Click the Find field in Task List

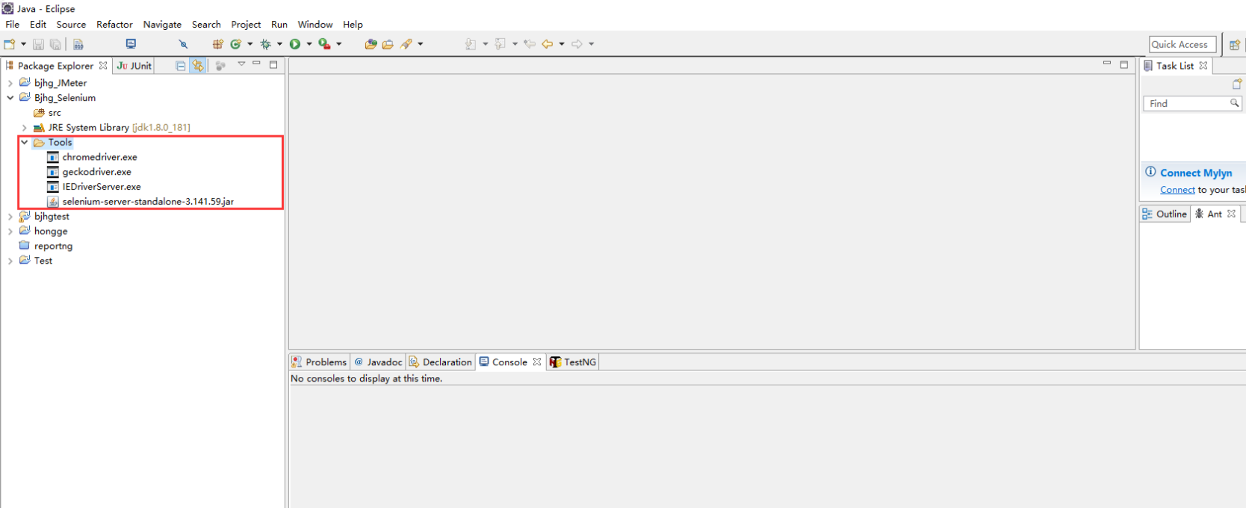tap(1192, 104)
